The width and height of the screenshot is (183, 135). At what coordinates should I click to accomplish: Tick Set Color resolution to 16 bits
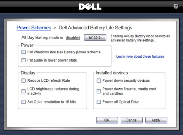coord(24,102)
